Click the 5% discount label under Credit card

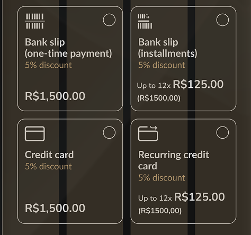tap(48, 166)
